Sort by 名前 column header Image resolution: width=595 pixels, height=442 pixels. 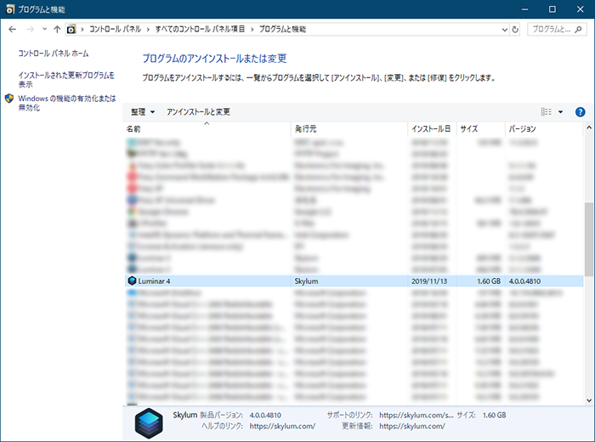pos(207,129)
